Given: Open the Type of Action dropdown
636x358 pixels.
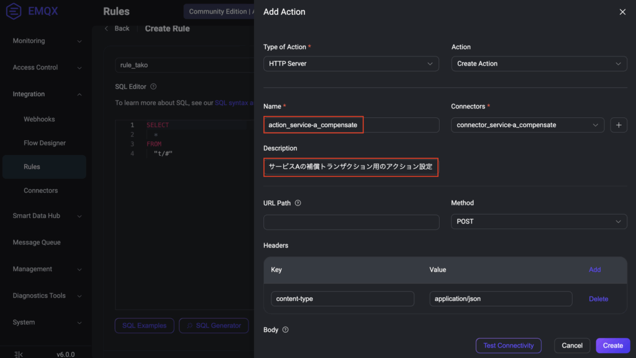Looking at the screenshot, I should [x=351, y=63].
